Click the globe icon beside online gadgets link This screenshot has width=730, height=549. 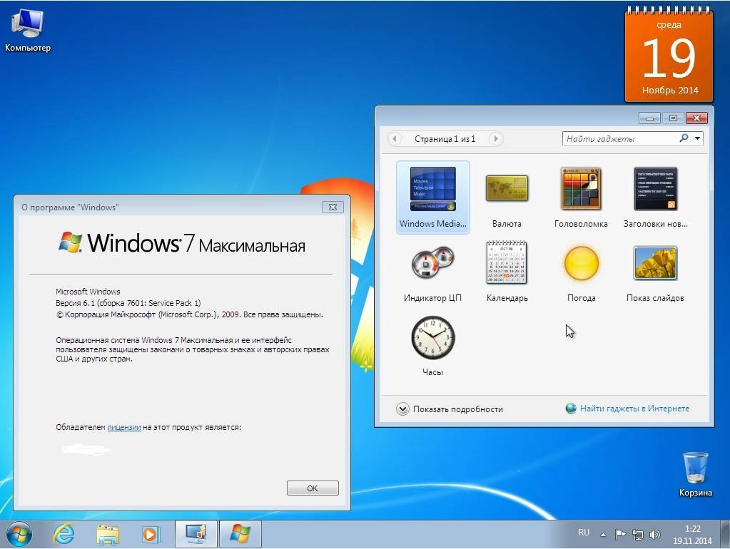(x=571, y=409)
